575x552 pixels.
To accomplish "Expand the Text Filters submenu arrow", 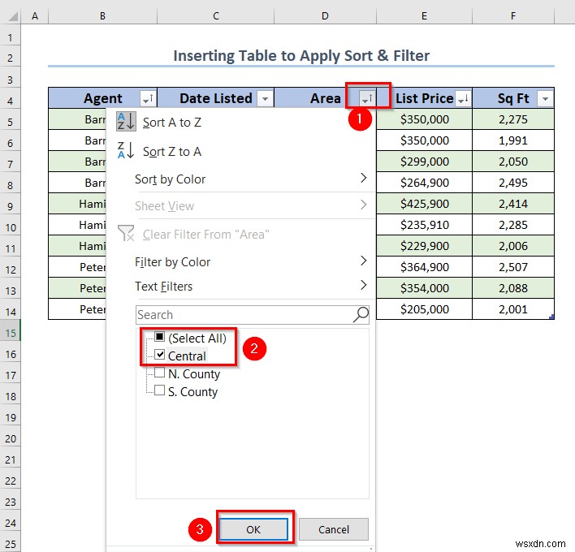I will pos(363,285).
